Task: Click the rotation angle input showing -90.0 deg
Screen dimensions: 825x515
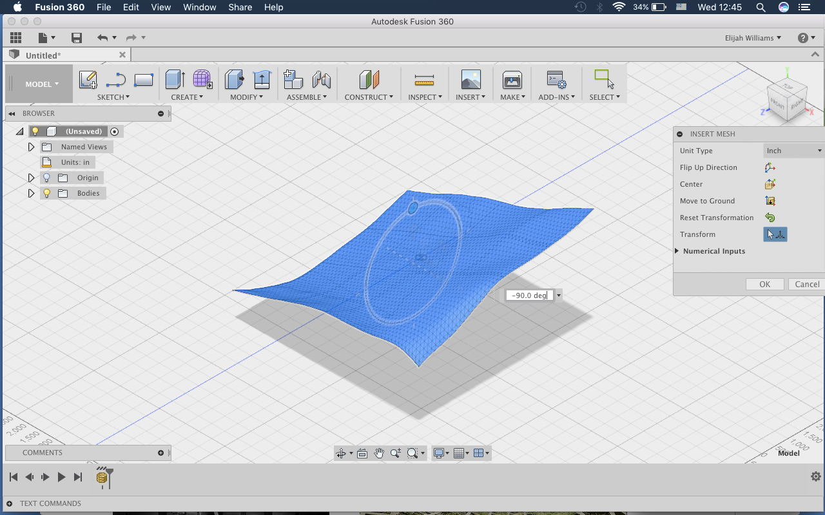Action: [529, 295]
